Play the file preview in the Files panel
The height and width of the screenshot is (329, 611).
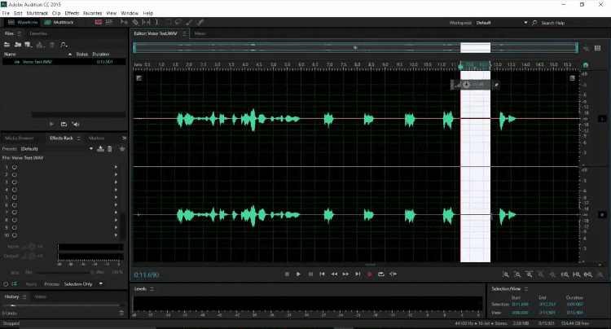(51, 125)
